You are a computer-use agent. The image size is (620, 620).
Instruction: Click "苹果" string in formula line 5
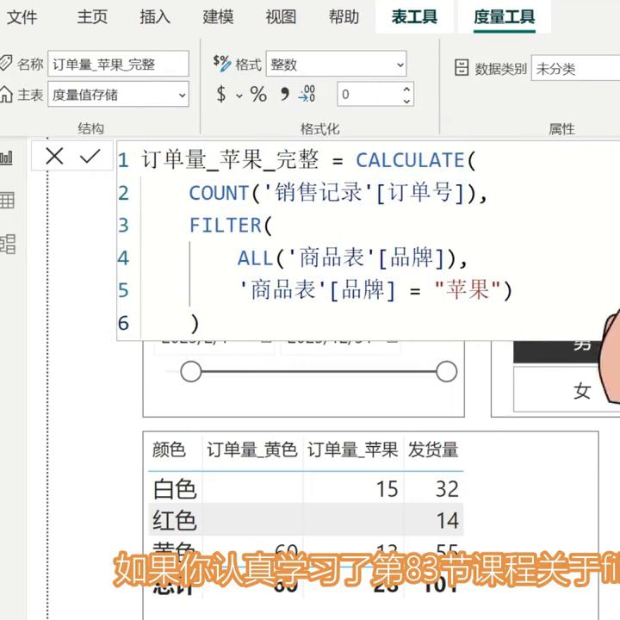pyautogui.click(x=468, y=289)
